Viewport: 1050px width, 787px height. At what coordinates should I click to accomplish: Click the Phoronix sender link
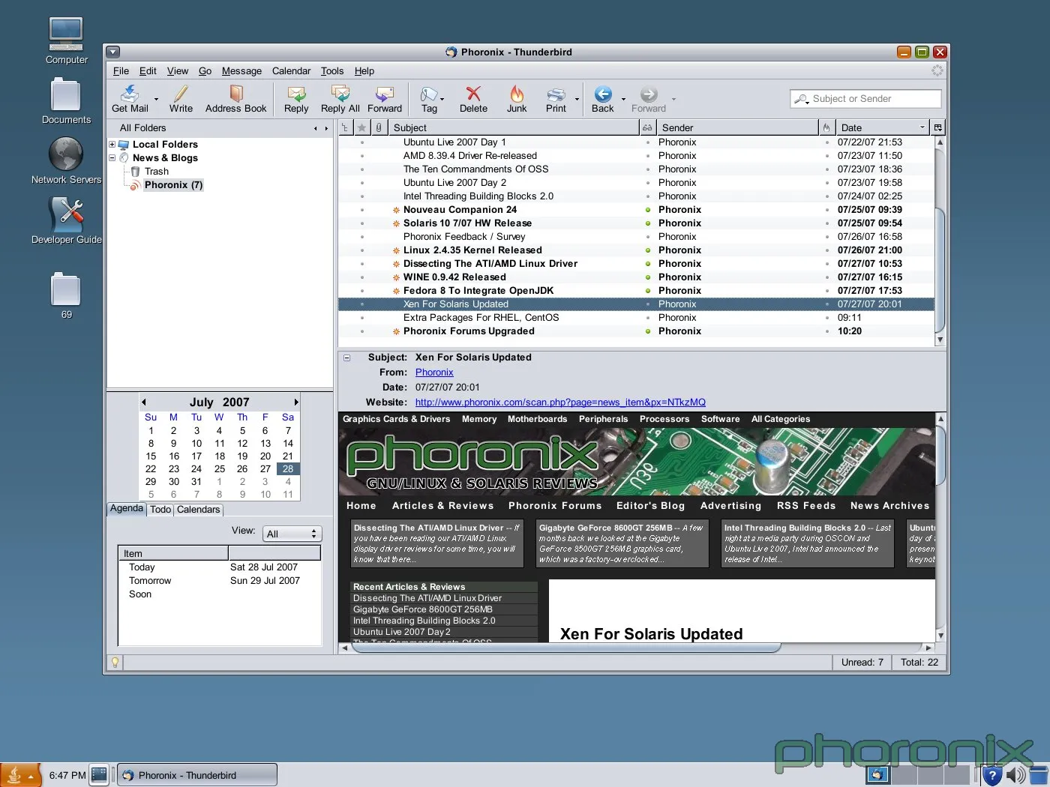click(434, 373)
